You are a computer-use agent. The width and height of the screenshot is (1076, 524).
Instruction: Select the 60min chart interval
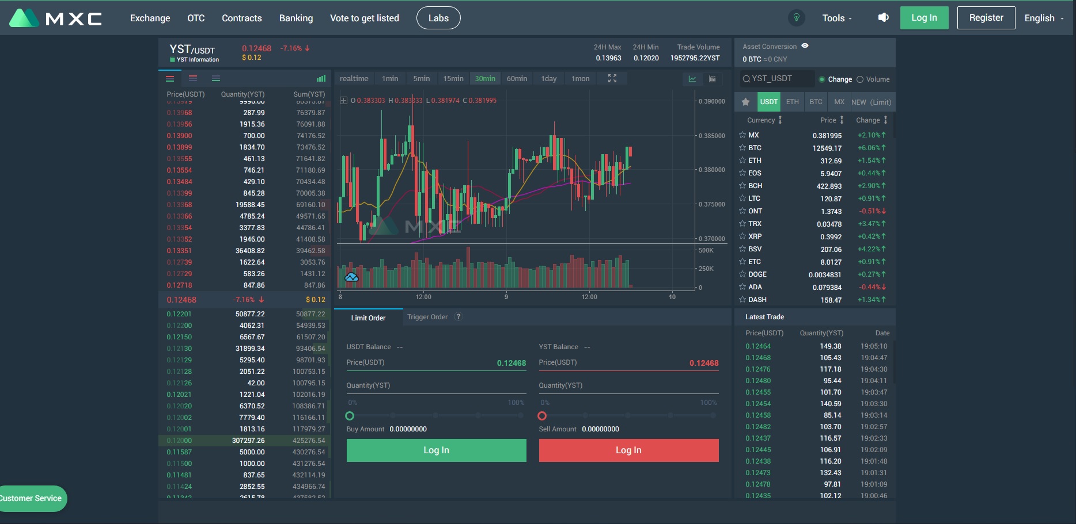(517, 78)
